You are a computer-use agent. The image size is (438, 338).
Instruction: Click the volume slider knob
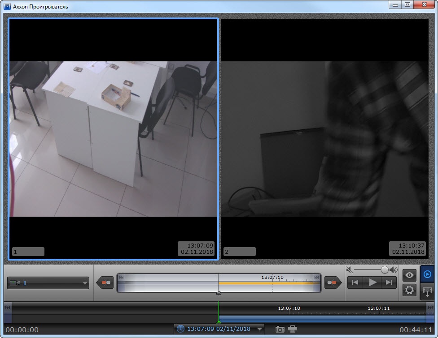tap(385, 270)
